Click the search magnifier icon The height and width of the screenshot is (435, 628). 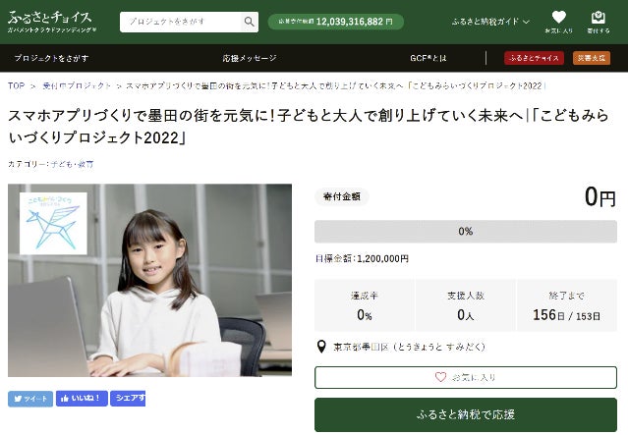point(249,22)
